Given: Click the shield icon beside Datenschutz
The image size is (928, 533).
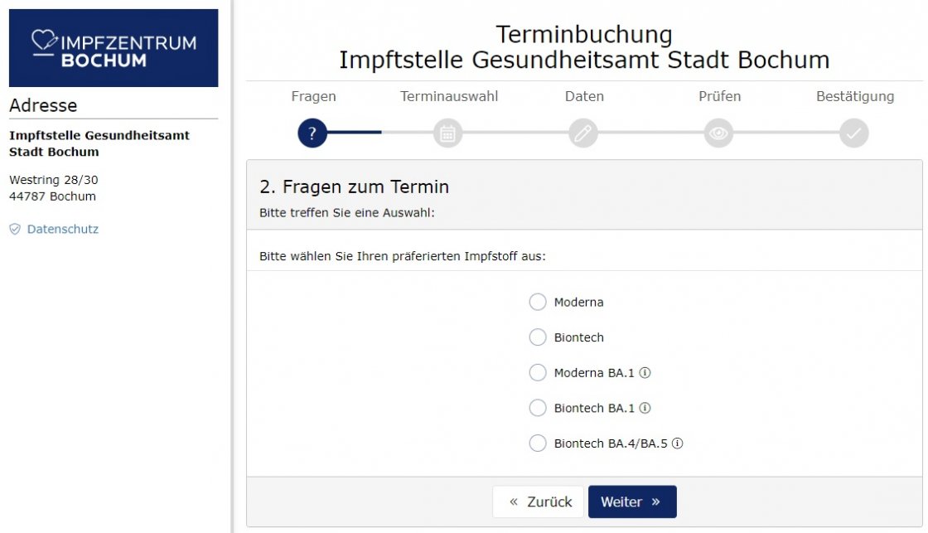Looking at the screenshot, I should (15, 229).
